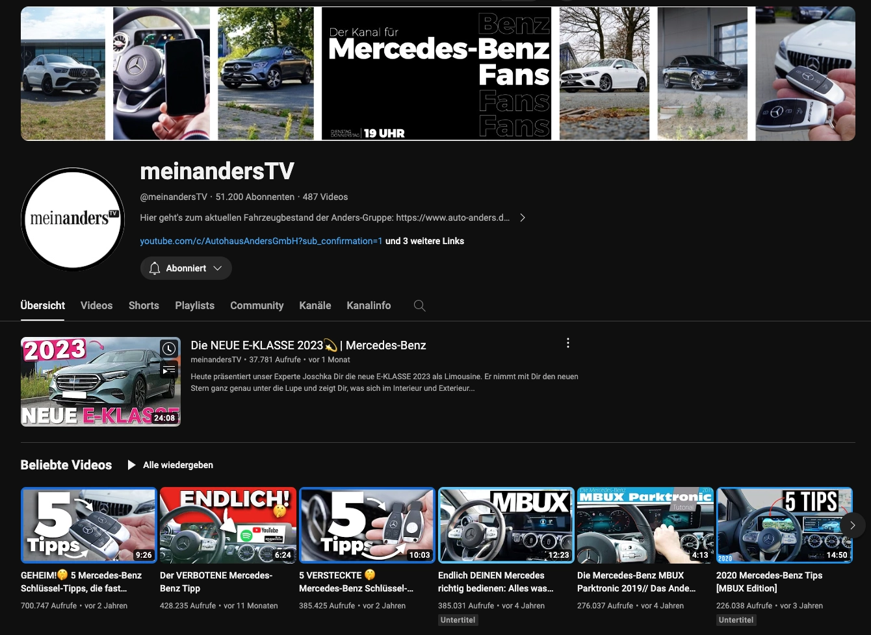Go to the Playlists tab
Viewport: 871px width, 635px height.
point(195,305)
